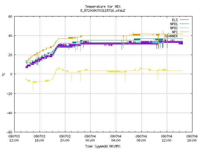The height and width of the screenshot is (149, 198).
Task: Click the y-axis label 20
Action: tap(10, 55)
